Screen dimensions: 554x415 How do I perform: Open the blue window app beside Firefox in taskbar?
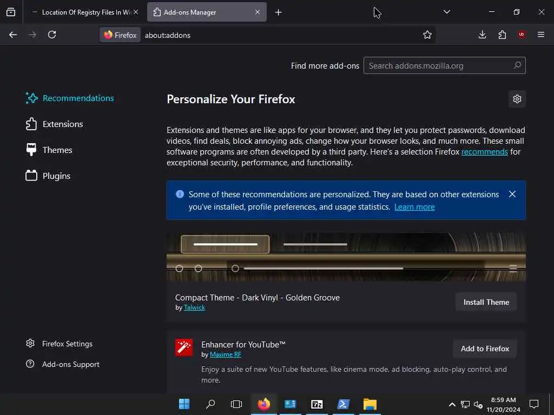point(291,404)
